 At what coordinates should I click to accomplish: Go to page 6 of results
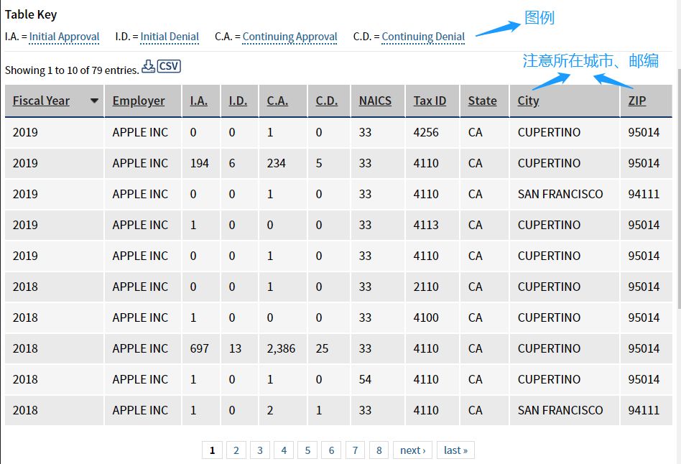pyautogui.click(x=331, y=450)
